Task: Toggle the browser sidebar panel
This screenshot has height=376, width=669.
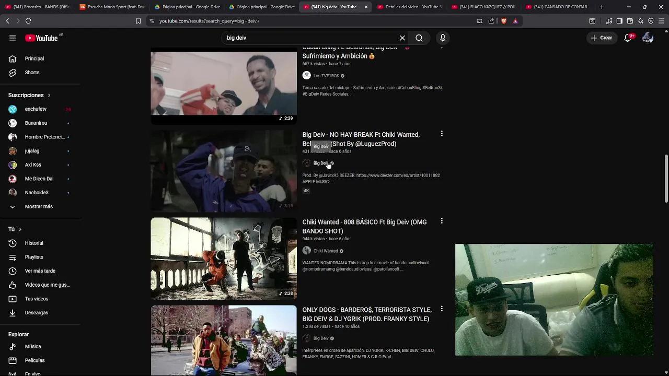Action: point(619,21)
